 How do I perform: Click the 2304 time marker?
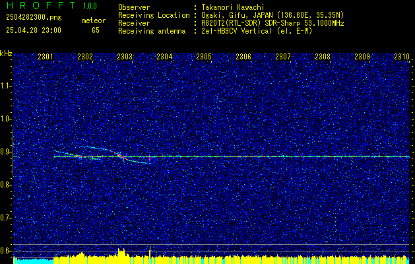(164, 56)
